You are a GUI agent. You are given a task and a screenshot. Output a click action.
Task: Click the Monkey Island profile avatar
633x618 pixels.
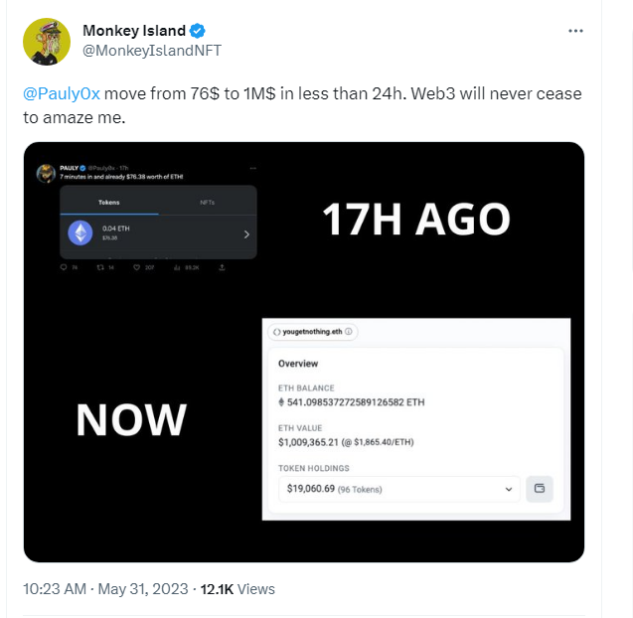point(47,41)
